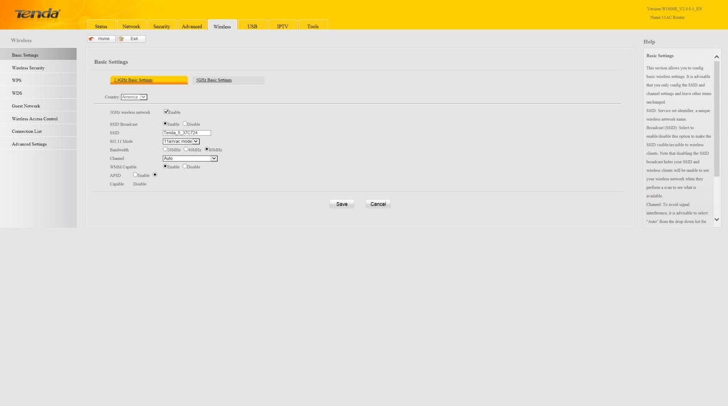
Task: Go to Guest Network in the sidebar
Action: 38,106
